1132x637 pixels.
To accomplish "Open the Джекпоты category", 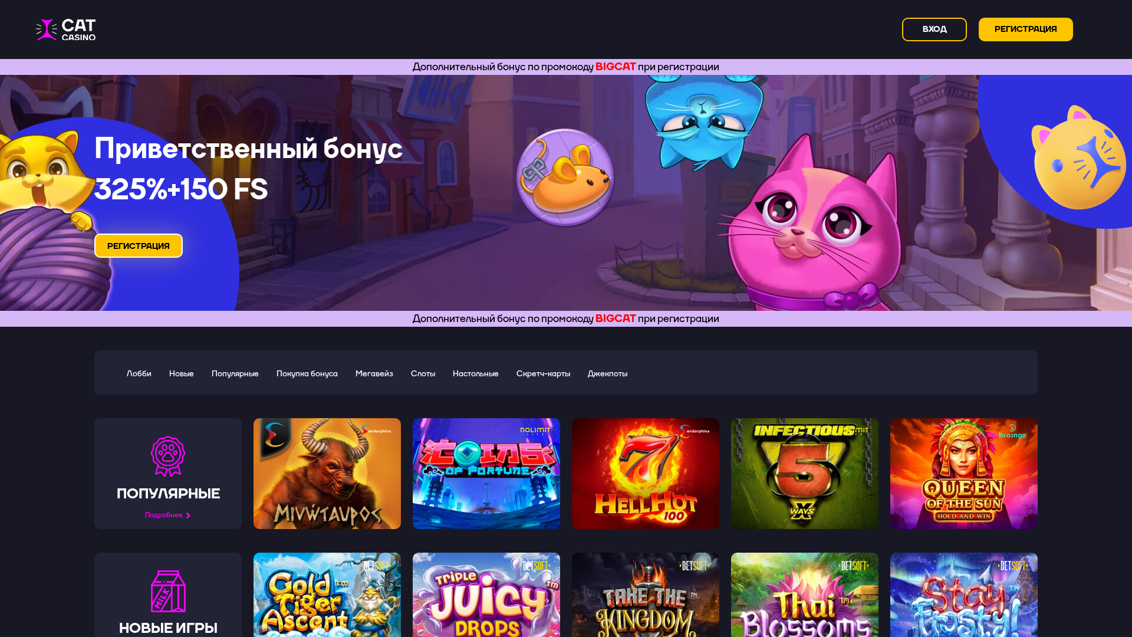I will (x=608, y=374).
